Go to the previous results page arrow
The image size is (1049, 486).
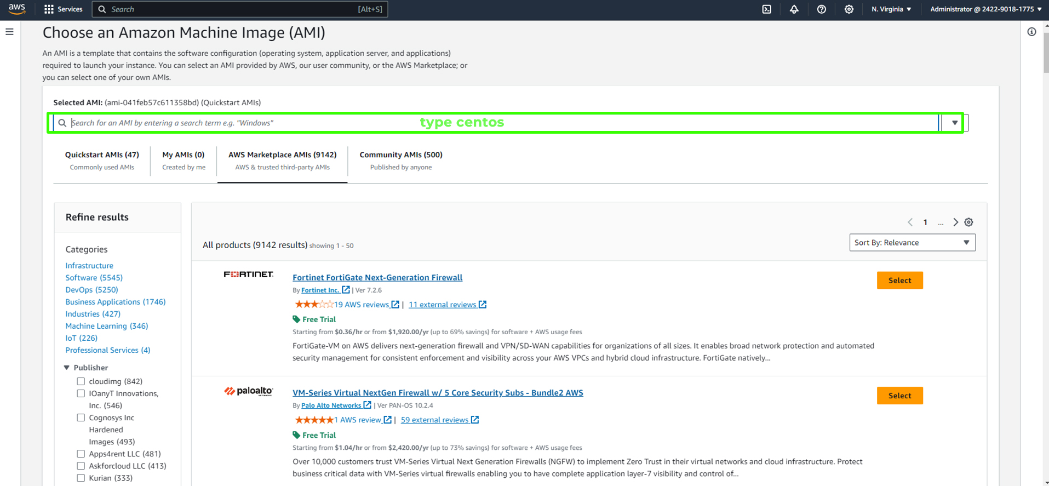click(910, 222)
